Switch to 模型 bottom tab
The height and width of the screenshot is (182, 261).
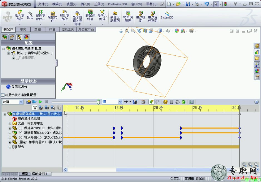(x=25, y=174)
